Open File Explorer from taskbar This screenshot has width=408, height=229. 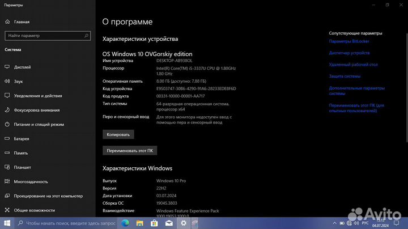[140, 223]
